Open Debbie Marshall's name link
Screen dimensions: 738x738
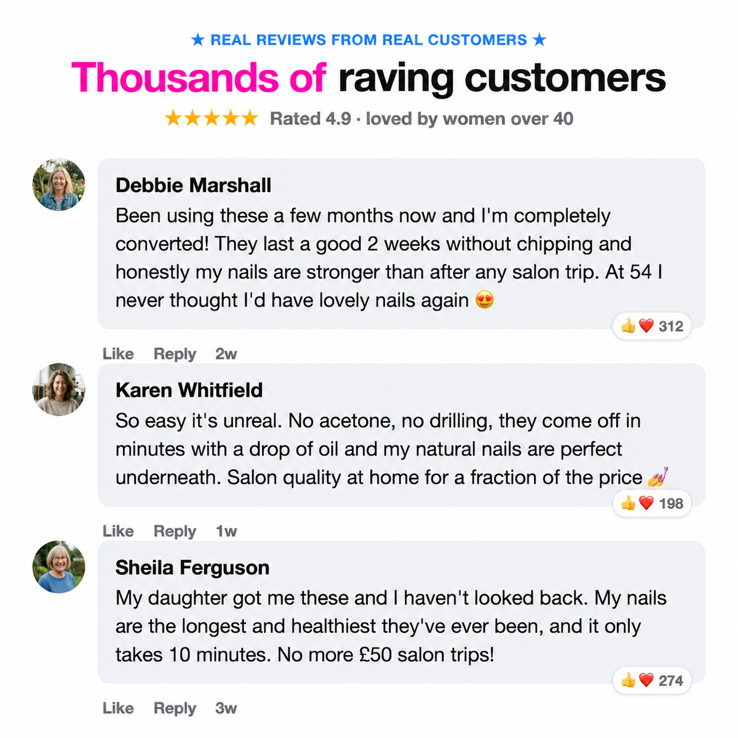point(193,185)
